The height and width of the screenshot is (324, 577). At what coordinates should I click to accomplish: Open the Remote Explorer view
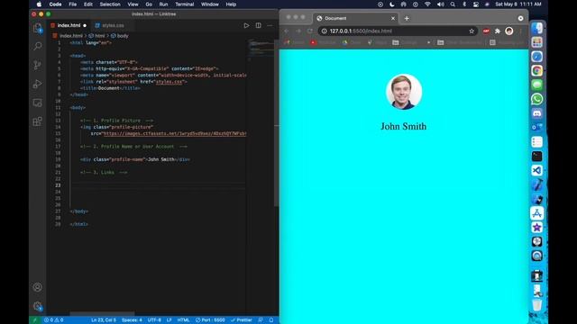coord(38,103)
